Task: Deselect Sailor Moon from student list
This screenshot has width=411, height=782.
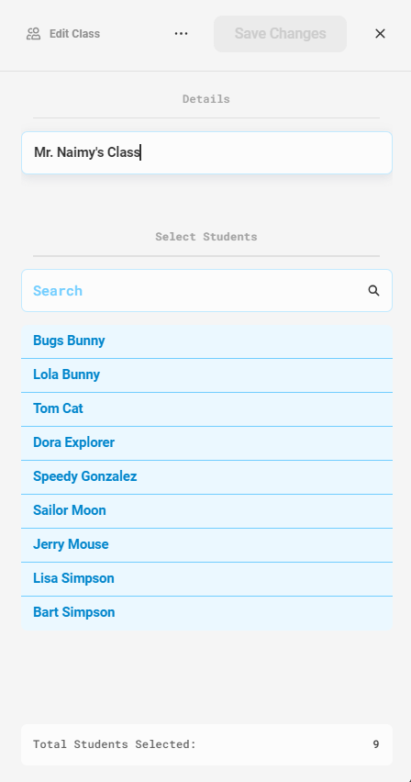Action: click(206, 510)
